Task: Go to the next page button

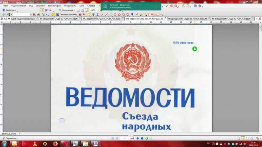Action: point(138,138)
